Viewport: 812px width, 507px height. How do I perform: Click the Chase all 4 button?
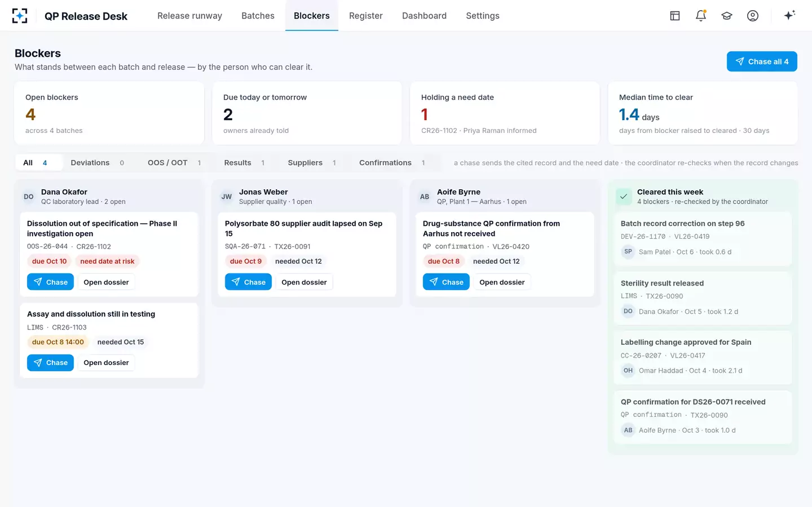pos(762,61)
